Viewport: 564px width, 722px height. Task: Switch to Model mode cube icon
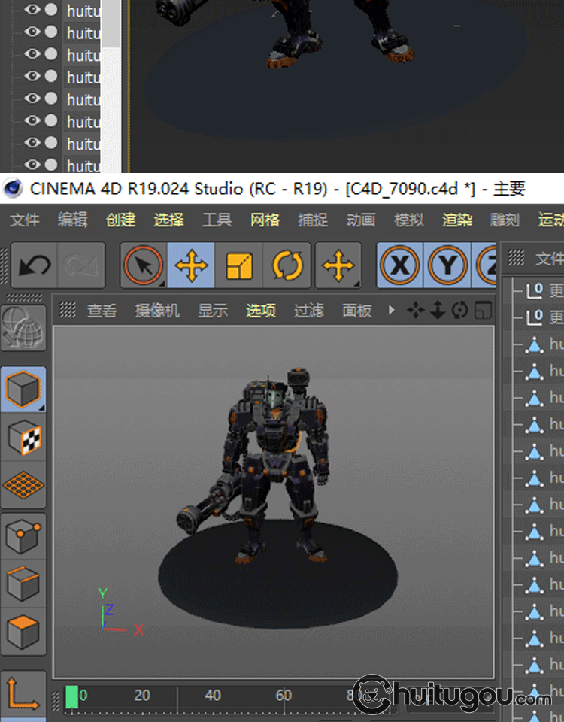[x=23, y=389]
